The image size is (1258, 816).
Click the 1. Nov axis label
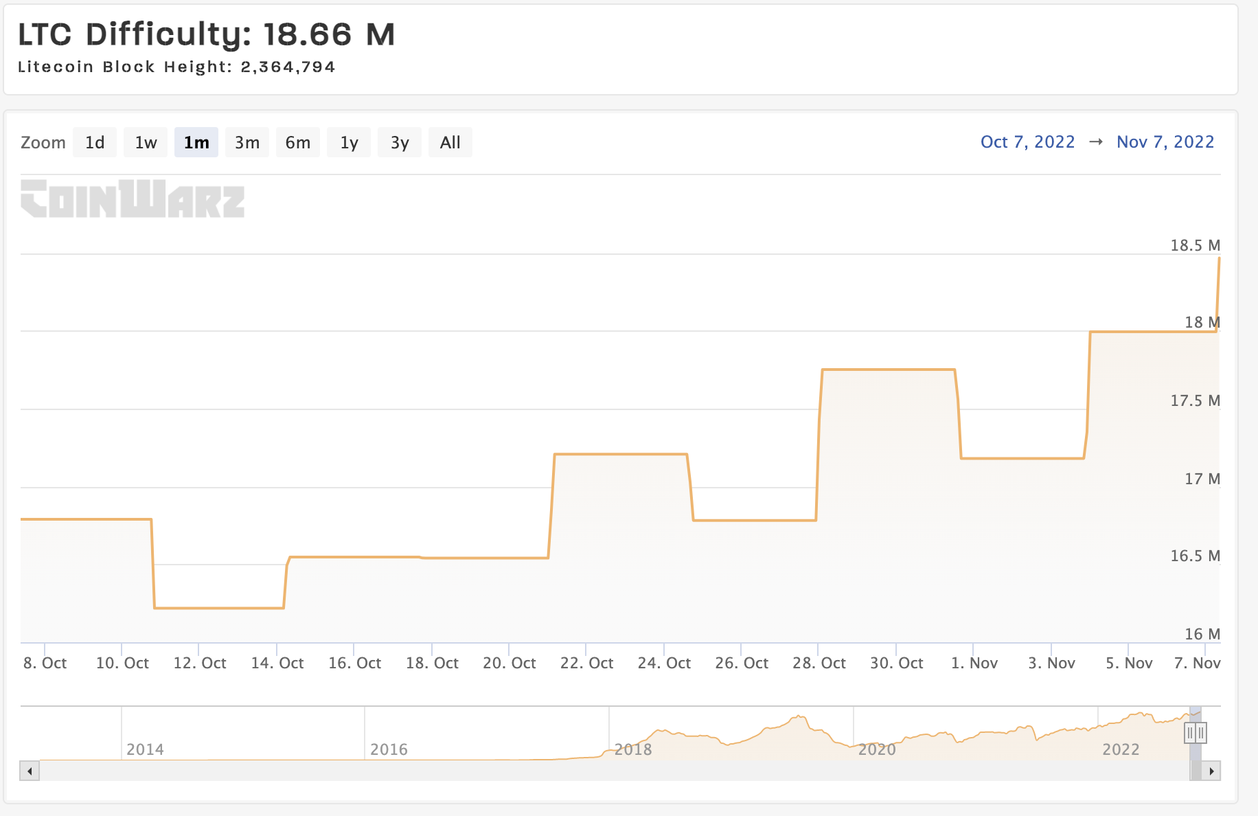[974, 663]
